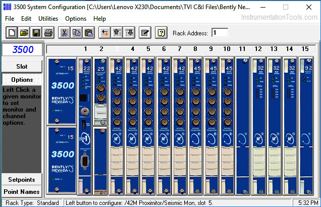The image size is (321, 207).
Task: Open a configuration file via folder icon
Action: pyautogui.click(x=24, y=33)
